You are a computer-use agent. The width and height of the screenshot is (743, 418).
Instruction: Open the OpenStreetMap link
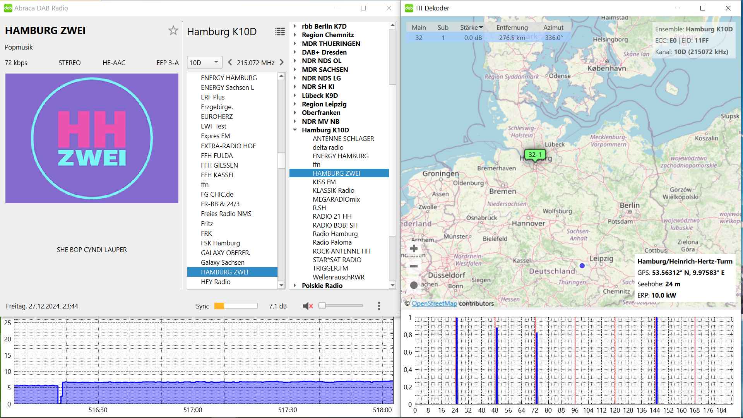[x=434, y=303]
